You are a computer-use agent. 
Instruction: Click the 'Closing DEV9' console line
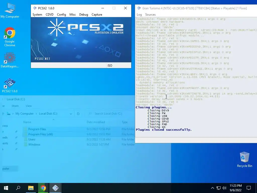(158, 110)
